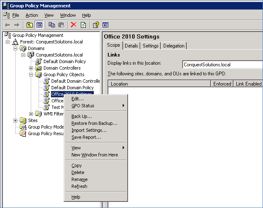Open the Help toolbar icon with question mark

96,25
